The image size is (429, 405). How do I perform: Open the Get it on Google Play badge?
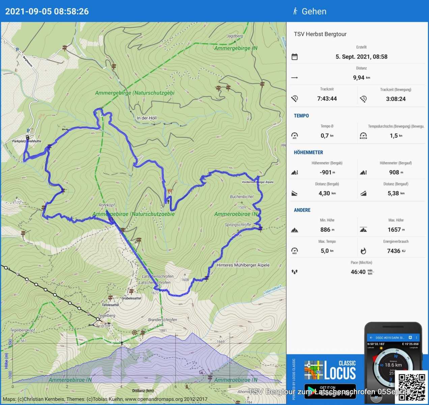coord(330,391)
